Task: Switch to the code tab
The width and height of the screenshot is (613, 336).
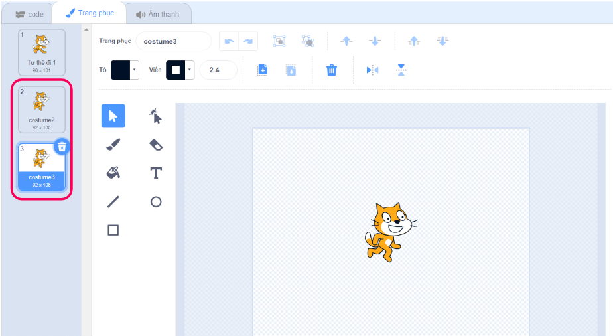Action: pyautogui.click(x=29, y=14)
